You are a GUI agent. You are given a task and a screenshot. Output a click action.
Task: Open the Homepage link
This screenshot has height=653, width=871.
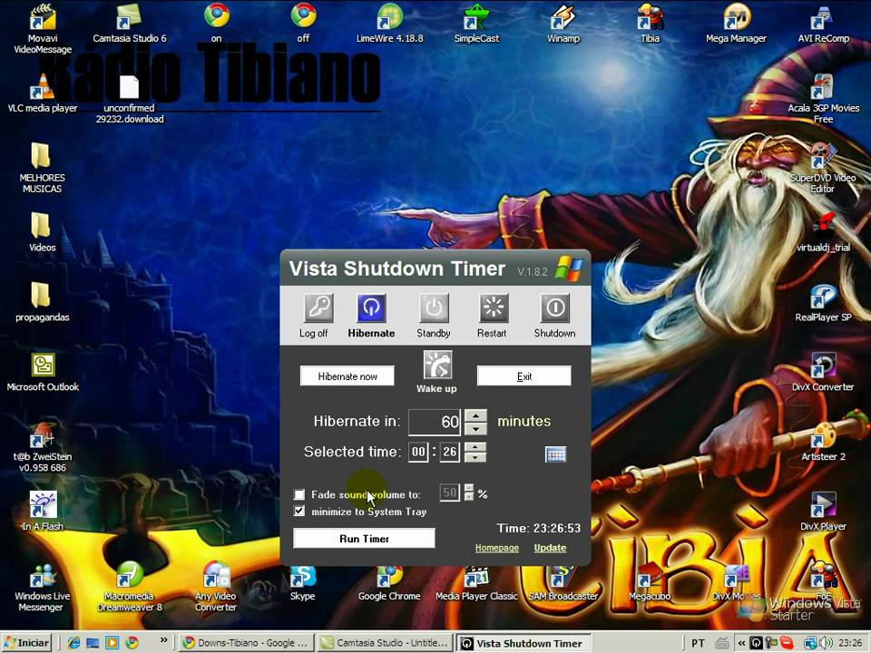coord(496,548)
